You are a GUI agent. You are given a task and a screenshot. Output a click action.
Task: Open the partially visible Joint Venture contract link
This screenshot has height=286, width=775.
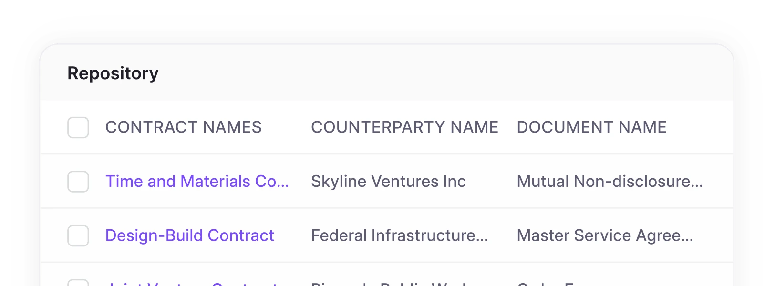pos(191,284)
